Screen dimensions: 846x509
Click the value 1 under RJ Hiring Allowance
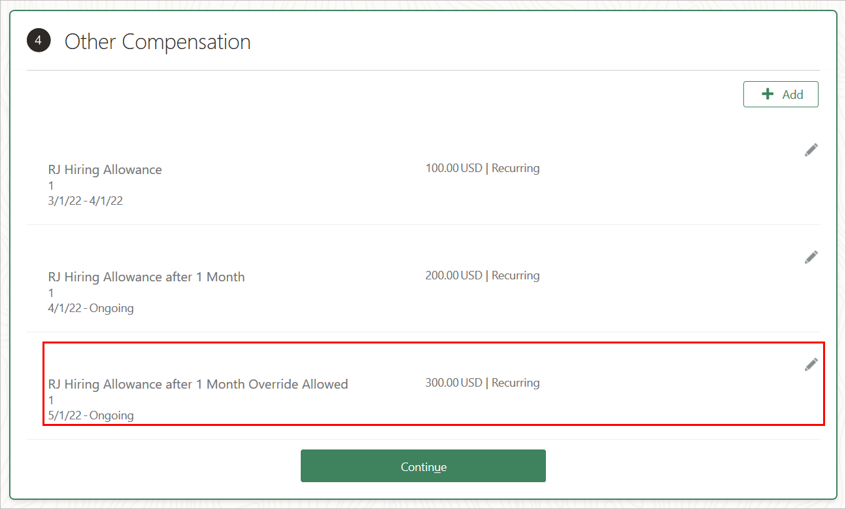[51, 186]
